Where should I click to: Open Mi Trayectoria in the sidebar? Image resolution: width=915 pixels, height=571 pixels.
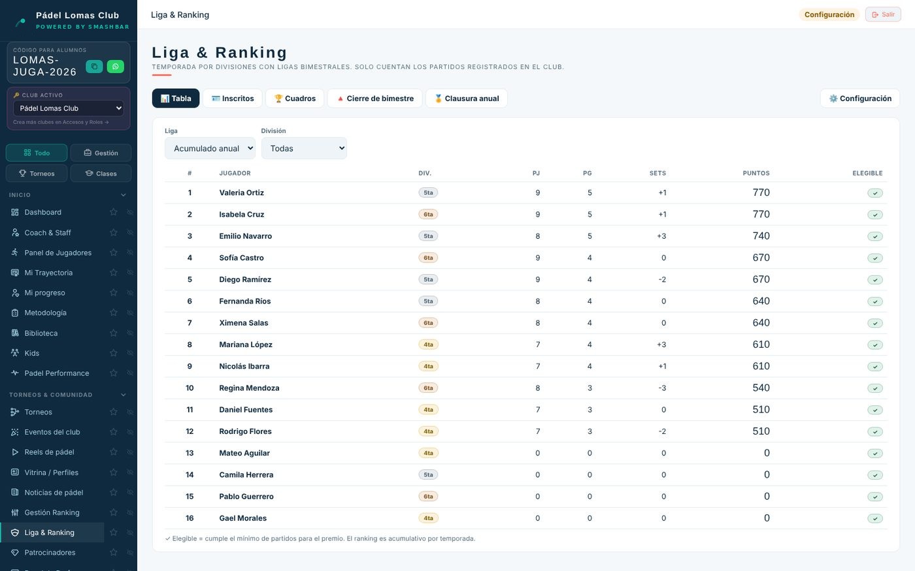tap(52, 273)
